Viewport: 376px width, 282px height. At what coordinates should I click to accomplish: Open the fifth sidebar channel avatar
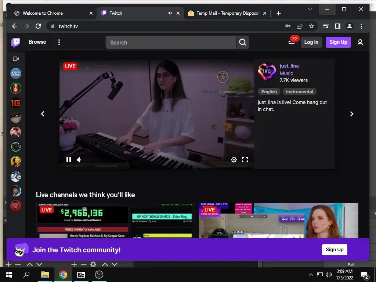point(16,132)
